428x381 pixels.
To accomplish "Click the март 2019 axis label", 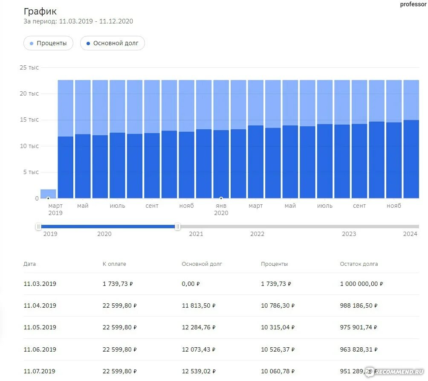I will [x=55, y=209].
